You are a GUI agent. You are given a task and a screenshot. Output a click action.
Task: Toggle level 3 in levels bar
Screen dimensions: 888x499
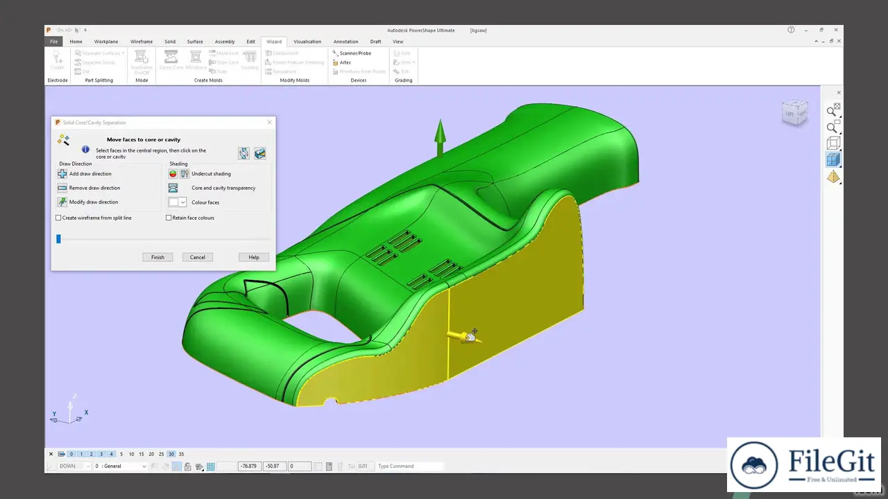click(101, 454)
